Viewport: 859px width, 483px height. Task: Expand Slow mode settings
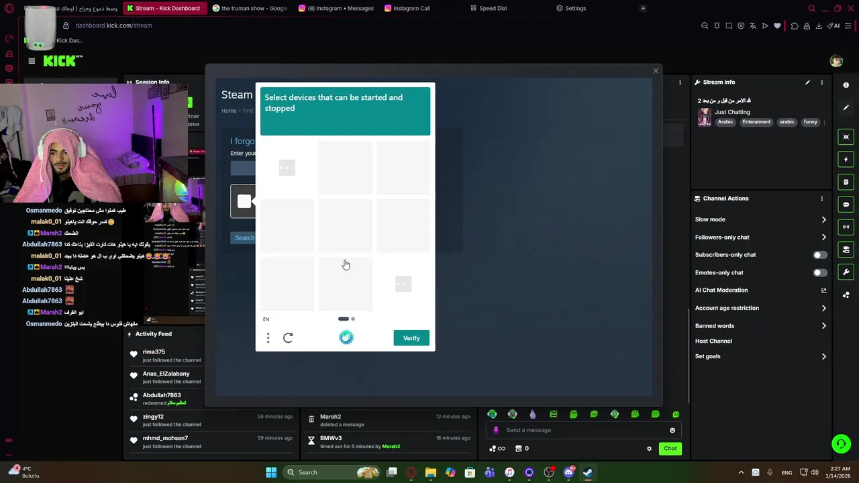(760, 219)
